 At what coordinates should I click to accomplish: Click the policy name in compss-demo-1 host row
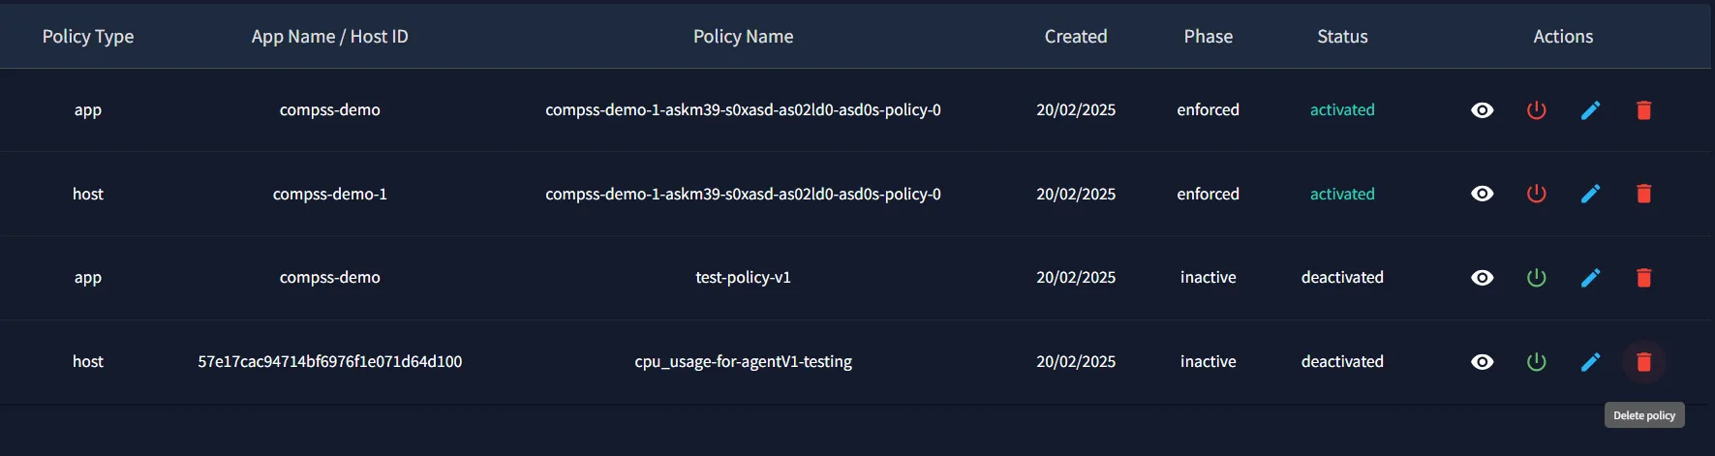tap(743, 194)
